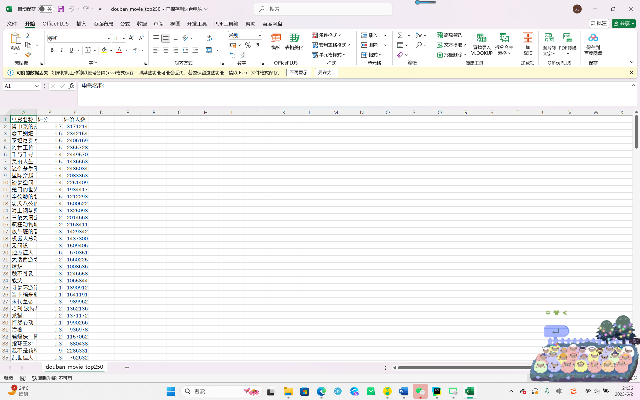Click Increase Font Size icon
Image resolution: width=640 pixels, height=400 pixels.
point(131,38)
